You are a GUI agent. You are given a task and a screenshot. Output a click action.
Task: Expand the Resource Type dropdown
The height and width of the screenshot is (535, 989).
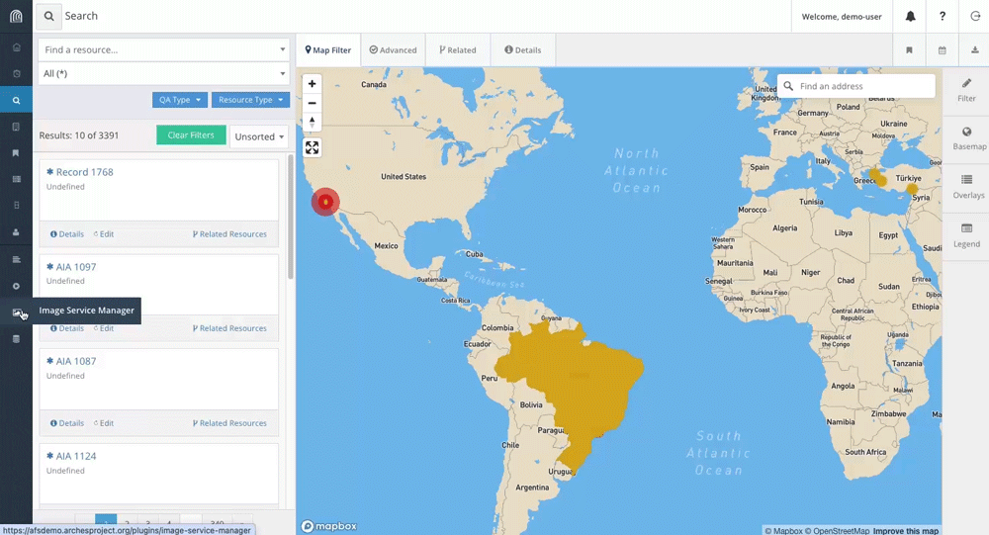click(250, 100)
